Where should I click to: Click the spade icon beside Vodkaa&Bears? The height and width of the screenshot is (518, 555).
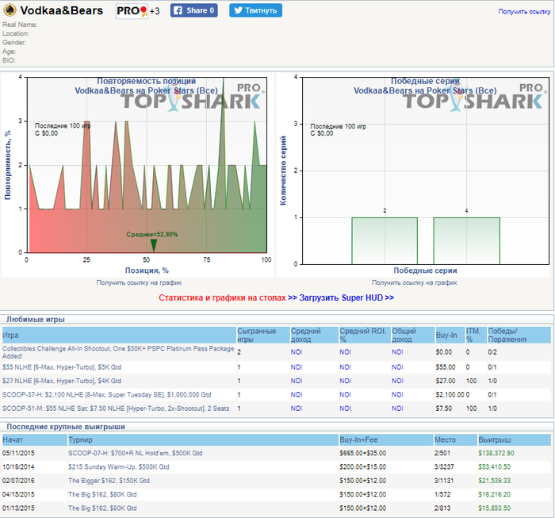point(10,10)
